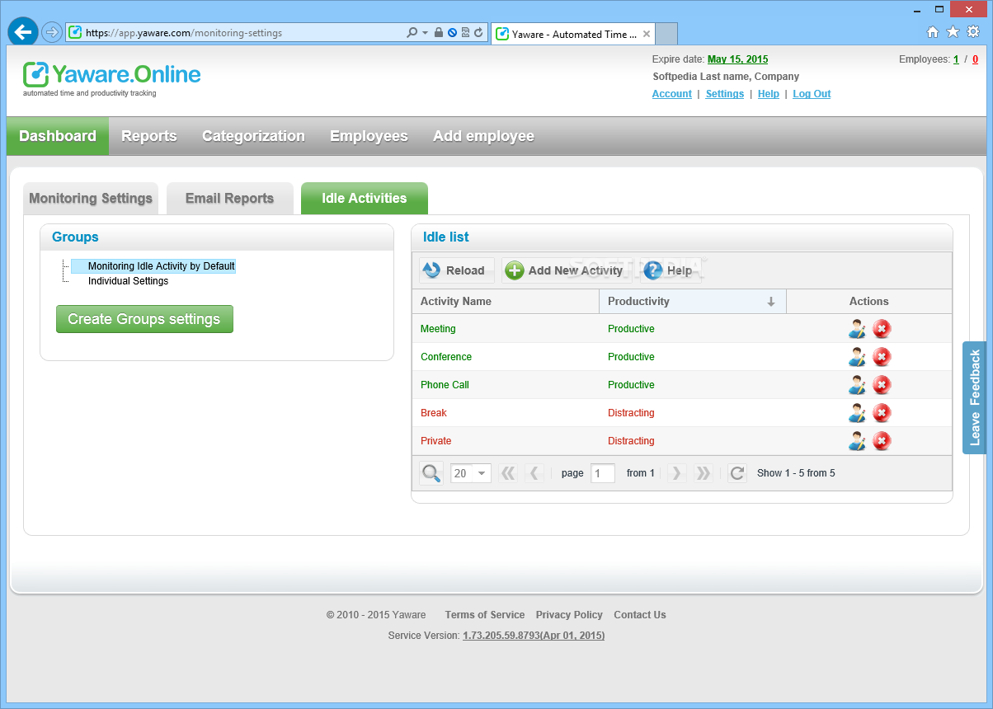The height and width of the screenshot is (709, 993).
Task: Select the Idle Activities tab
Action: click(x=365, y=199)
